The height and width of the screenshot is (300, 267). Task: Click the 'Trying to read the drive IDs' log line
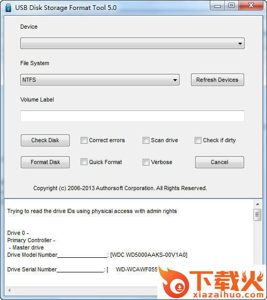click(92, 211)
